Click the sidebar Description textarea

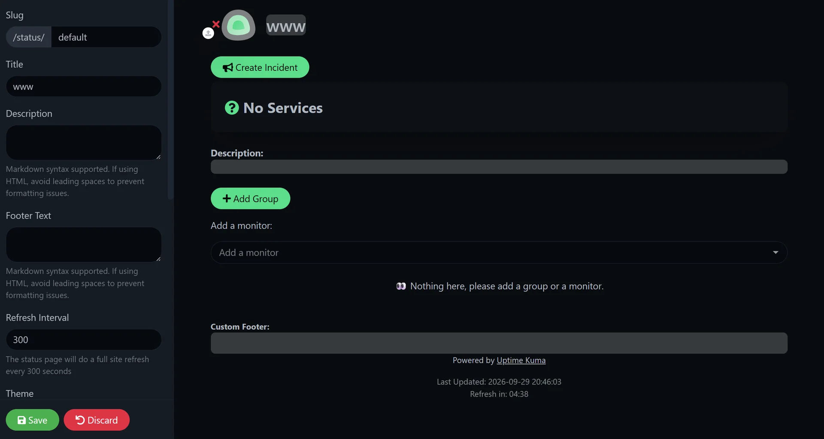[84, 143]
